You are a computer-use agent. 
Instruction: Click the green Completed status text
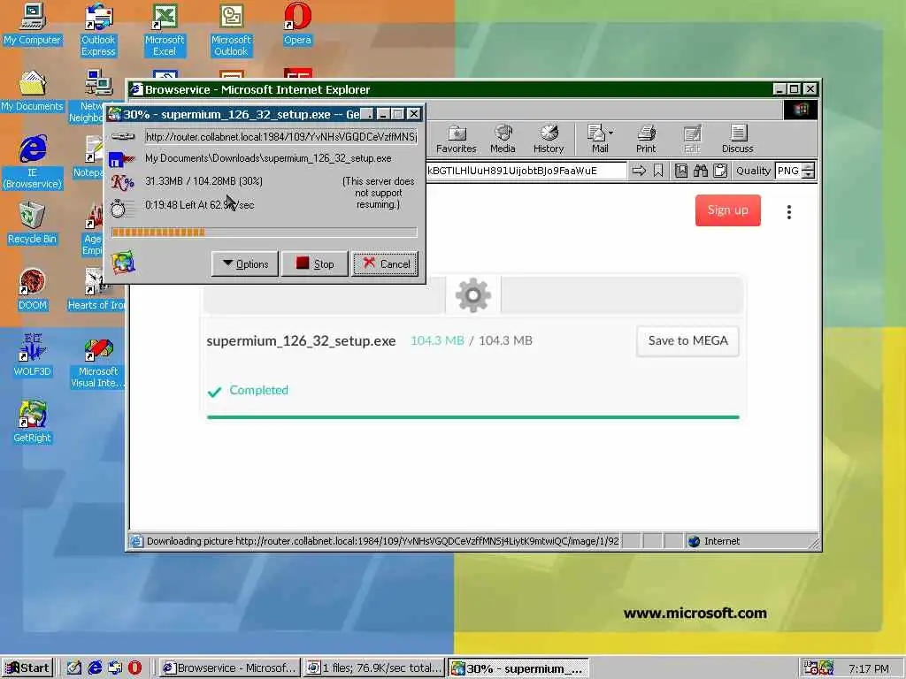click(258, 390)
